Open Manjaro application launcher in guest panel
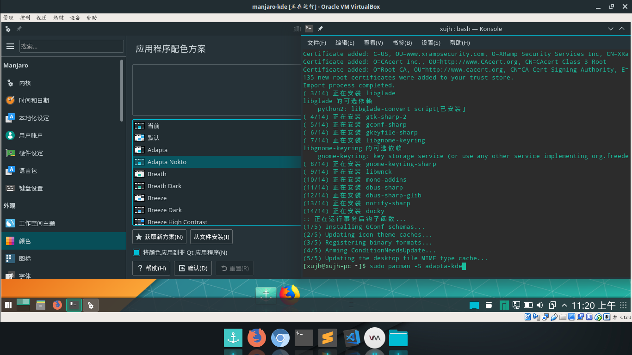The image size is (632, 355). [x=8, y=305]
